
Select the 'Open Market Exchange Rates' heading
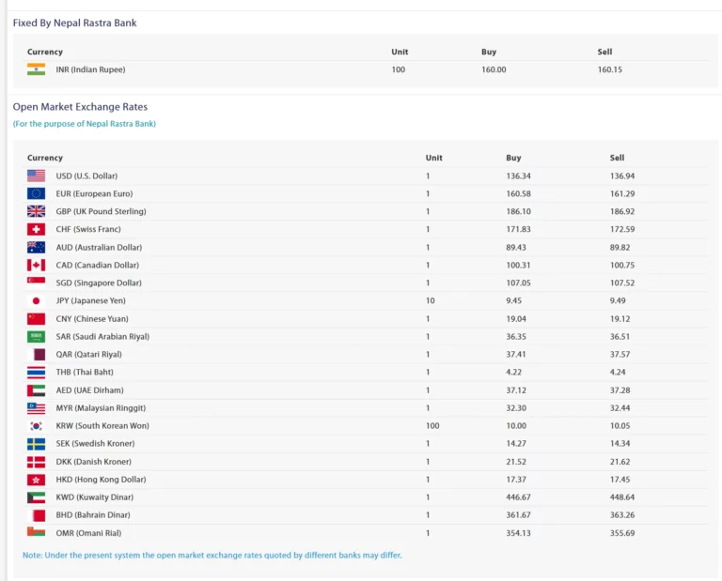pos(80,107)
